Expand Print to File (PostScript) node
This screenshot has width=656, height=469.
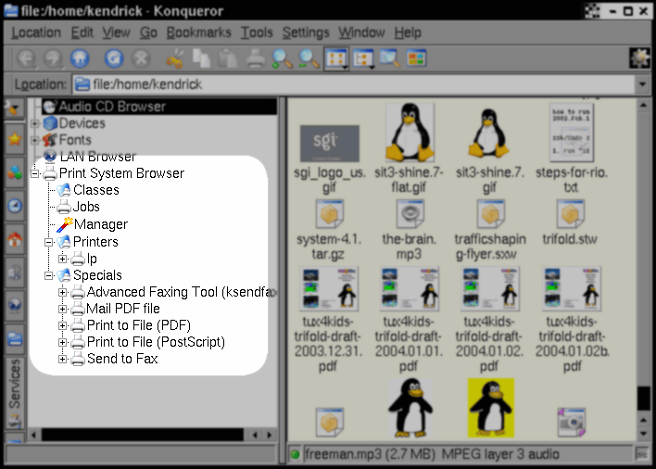click(63, 342)
